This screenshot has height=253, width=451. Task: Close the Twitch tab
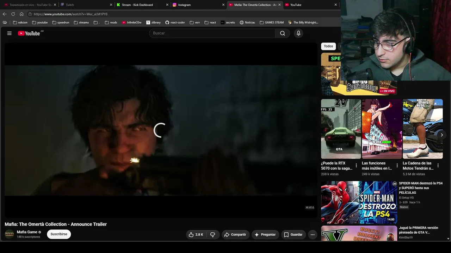pos(111,5)
